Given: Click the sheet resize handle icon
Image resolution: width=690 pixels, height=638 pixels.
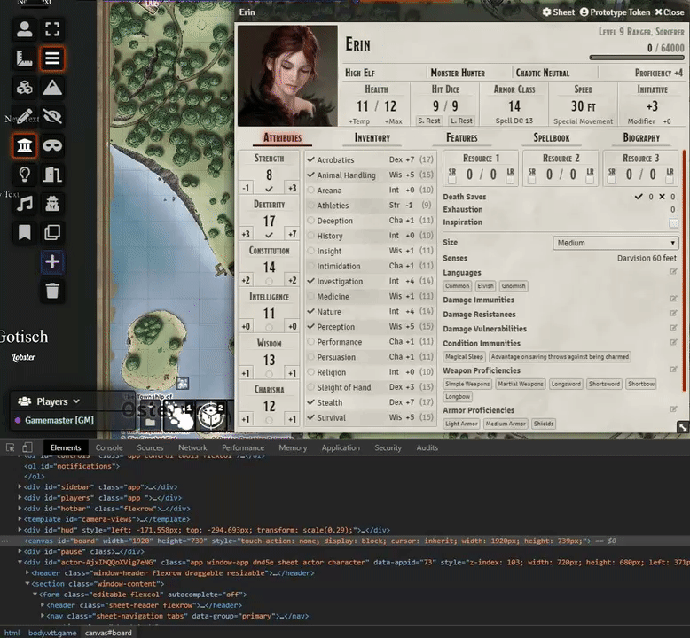Looking at the screenshot, I should point(683,427).
